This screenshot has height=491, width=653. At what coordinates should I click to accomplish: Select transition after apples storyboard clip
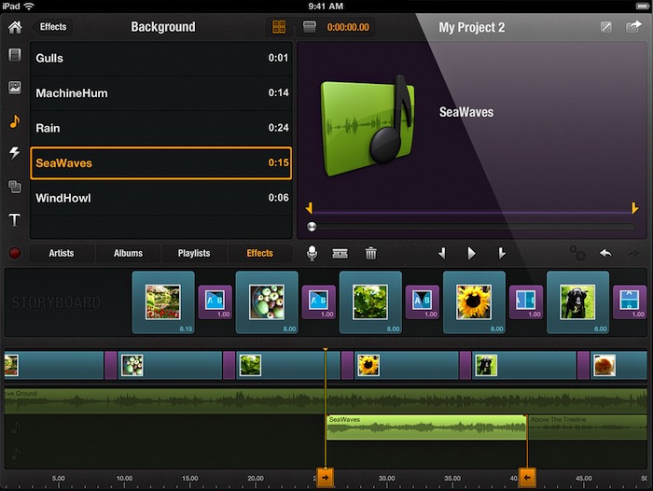(319, 302)
